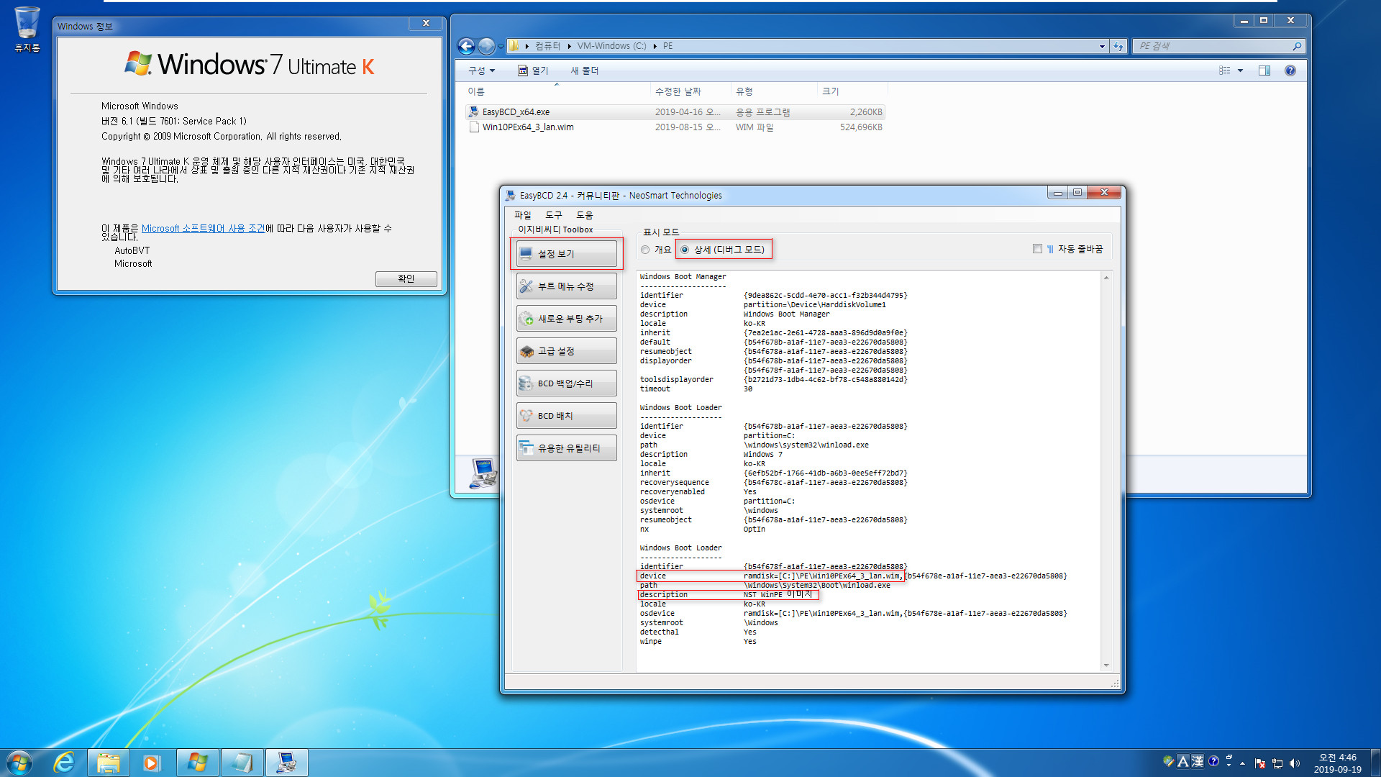Open the Windows Start menu
Screen dimensions: 1381x777
coord(19,763)
